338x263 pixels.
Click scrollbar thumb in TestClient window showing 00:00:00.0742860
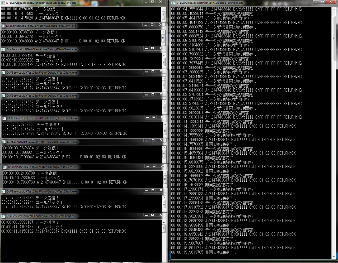[x=165, y=131]
